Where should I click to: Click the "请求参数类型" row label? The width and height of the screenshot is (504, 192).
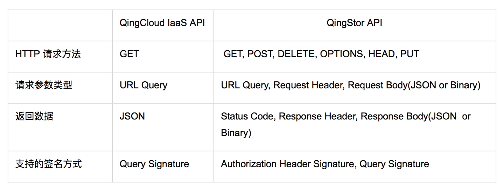pos(44,85)
